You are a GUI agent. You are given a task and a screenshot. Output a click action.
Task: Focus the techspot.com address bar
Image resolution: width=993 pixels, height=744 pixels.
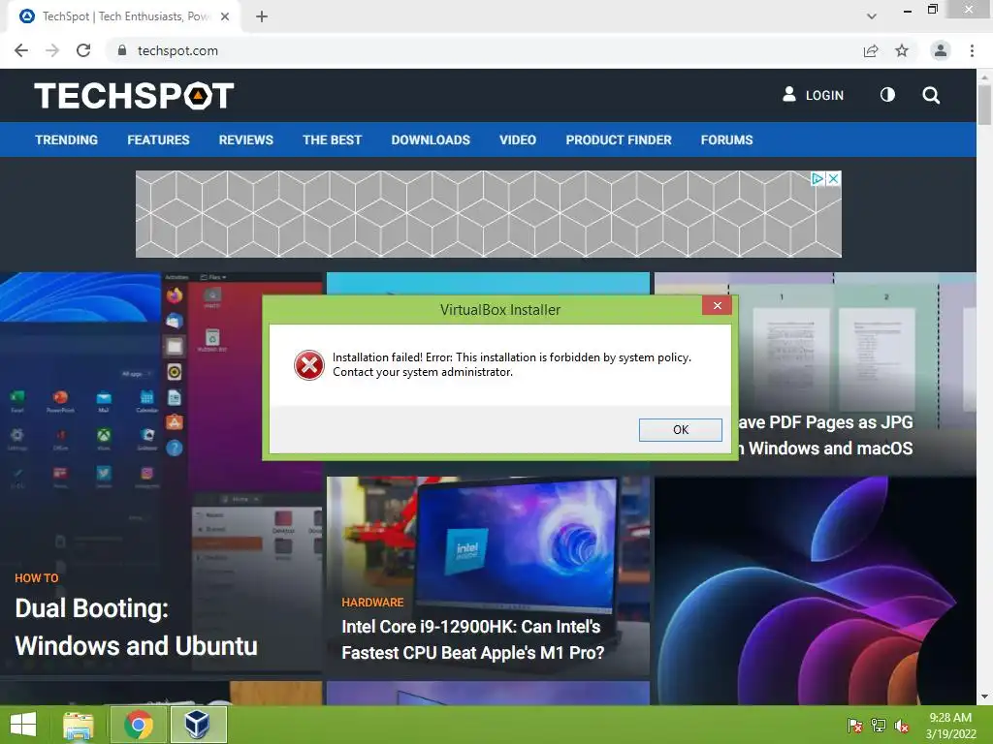pos(481,50)
